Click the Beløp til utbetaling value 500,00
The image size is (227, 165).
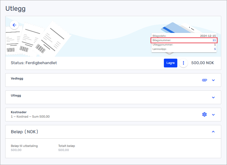coord(16,150)
